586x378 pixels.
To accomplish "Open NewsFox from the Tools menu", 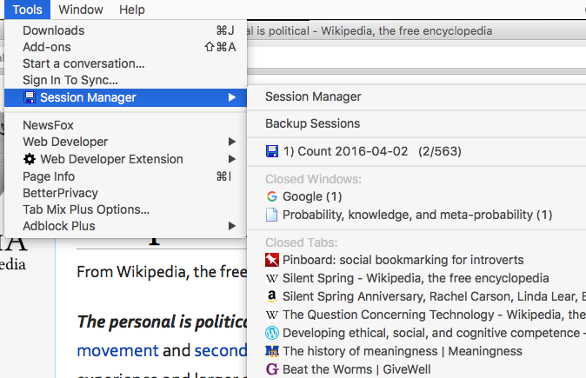I will [125, 125].
